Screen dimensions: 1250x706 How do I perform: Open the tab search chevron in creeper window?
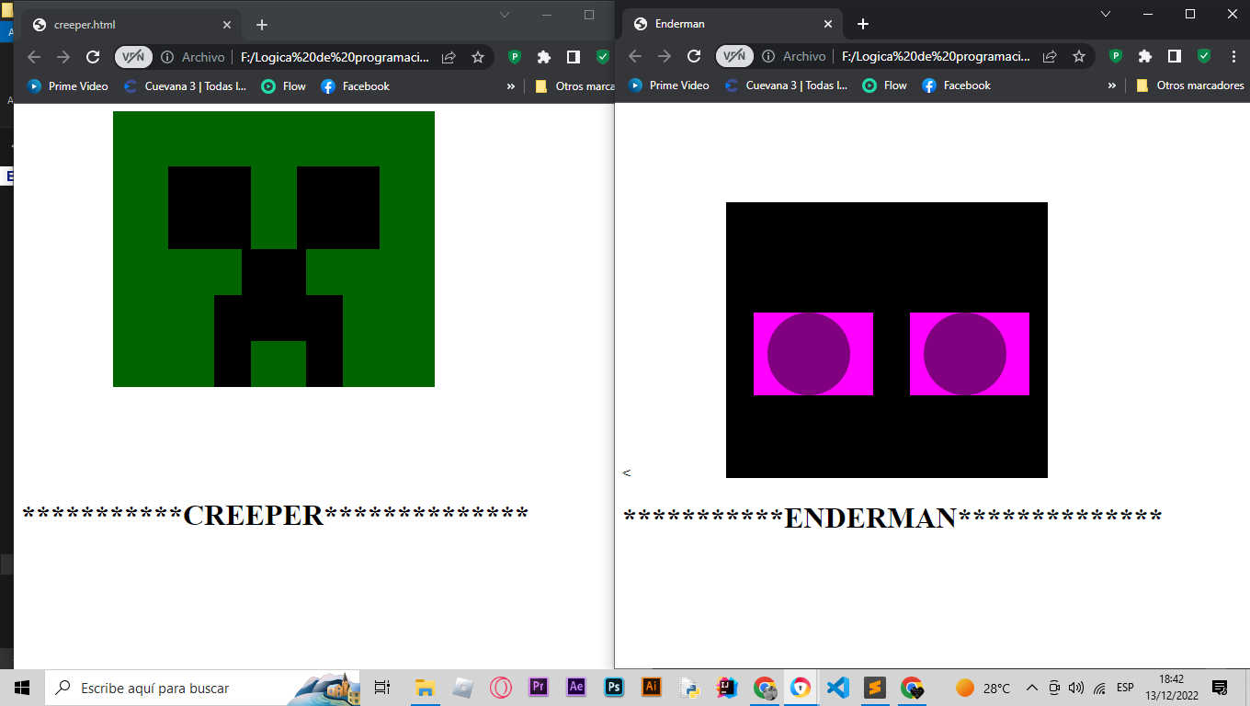point(505,15)
